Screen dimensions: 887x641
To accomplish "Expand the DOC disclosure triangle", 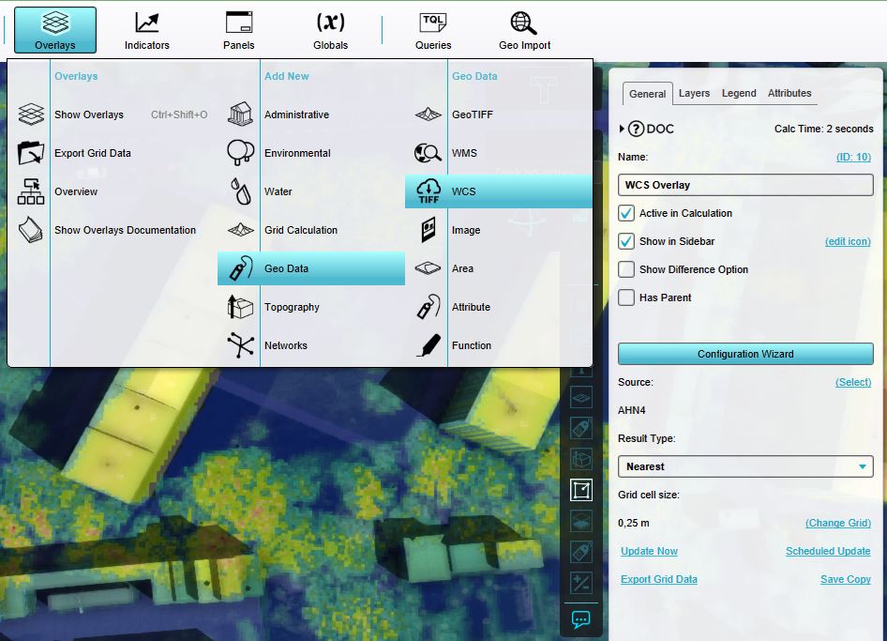I will pyautogui.click(x=622, y=129).
